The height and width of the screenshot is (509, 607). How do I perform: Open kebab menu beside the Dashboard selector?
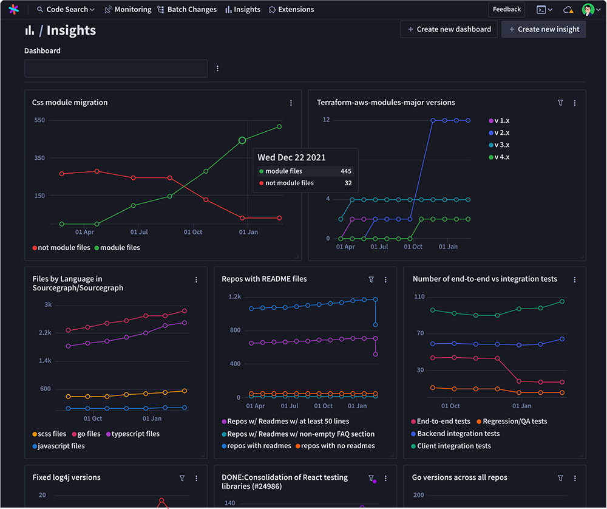coord(217,68)
